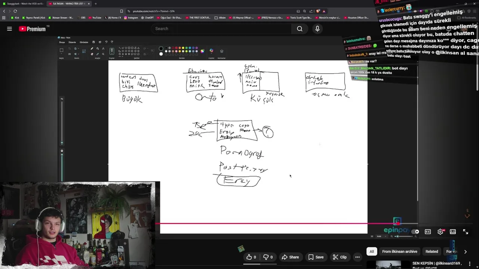Open the Instagram bookmark
This screenshot has height=269, width=479.
(x=131, y=18)
